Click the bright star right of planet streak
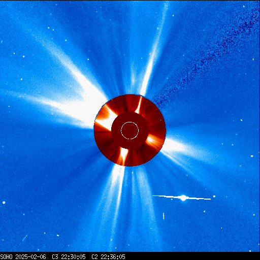 [214, 197]
